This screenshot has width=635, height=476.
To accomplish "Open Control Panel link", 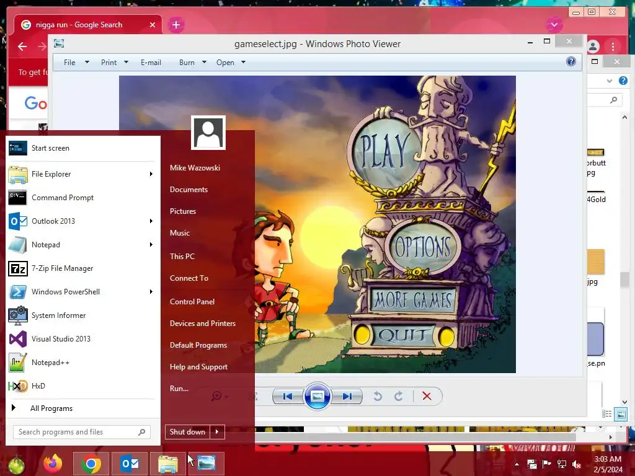I will click(192, 302).
